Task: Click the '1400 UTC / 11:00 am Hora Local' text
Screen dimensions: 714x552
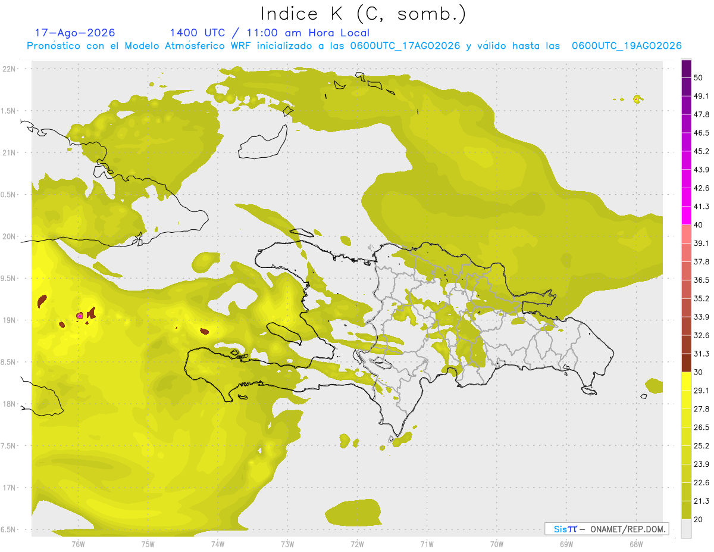Action: click(270, 33)
